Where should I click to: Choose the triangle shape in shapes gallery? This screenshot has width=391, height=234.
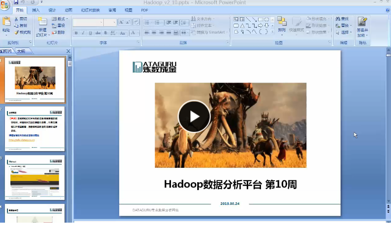point(242,26)
